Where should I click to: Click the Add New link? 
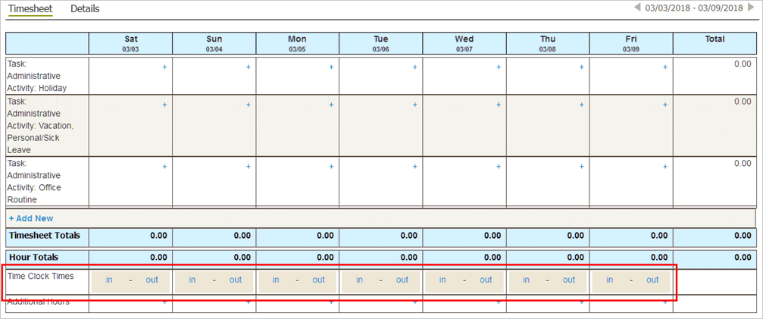pyautogui.click(x=31, y=218)
